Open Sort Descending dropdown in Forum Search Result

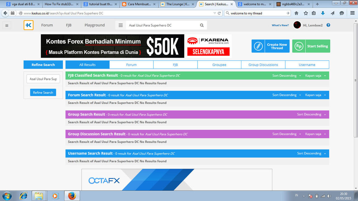click(287, 95)
